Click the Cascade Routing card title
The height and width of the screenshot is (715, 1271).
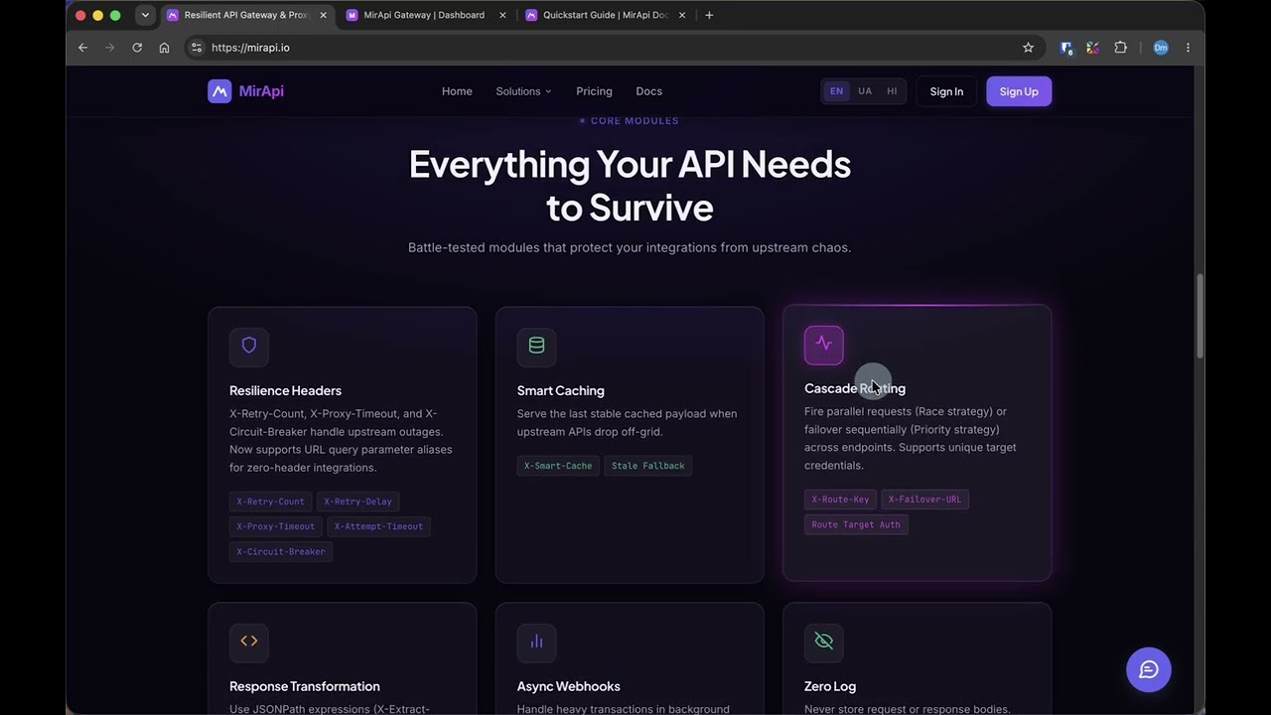(x=855, y=388)
